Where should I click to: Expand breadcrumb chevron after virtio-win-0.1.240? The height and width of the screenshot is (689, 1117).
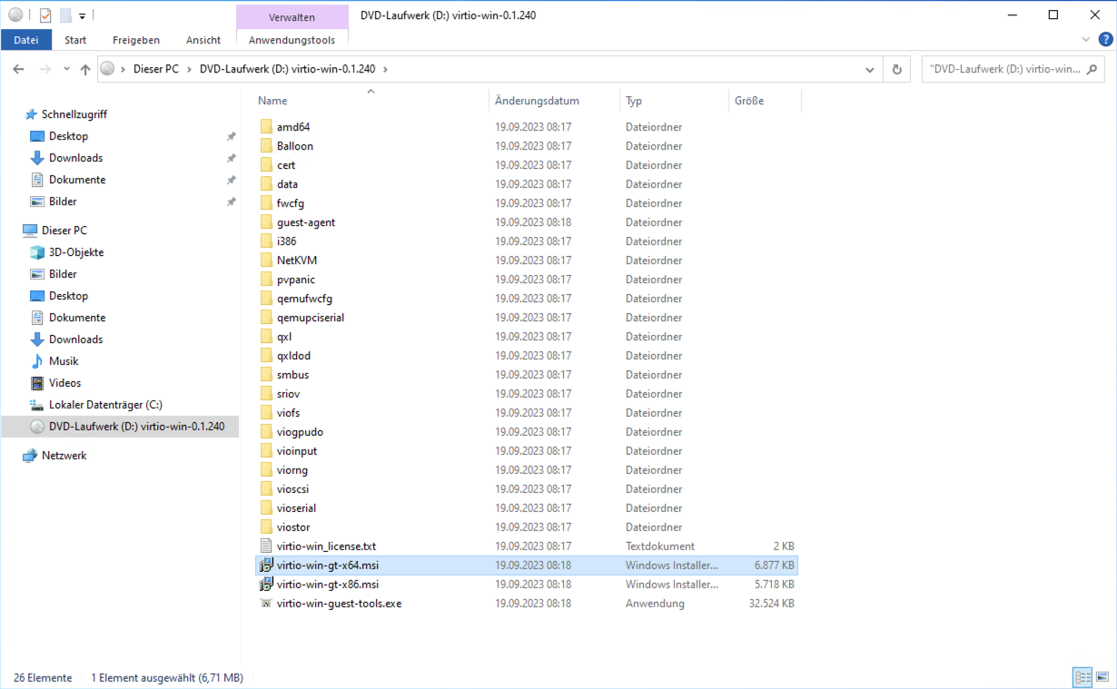(x=385, y=69)
